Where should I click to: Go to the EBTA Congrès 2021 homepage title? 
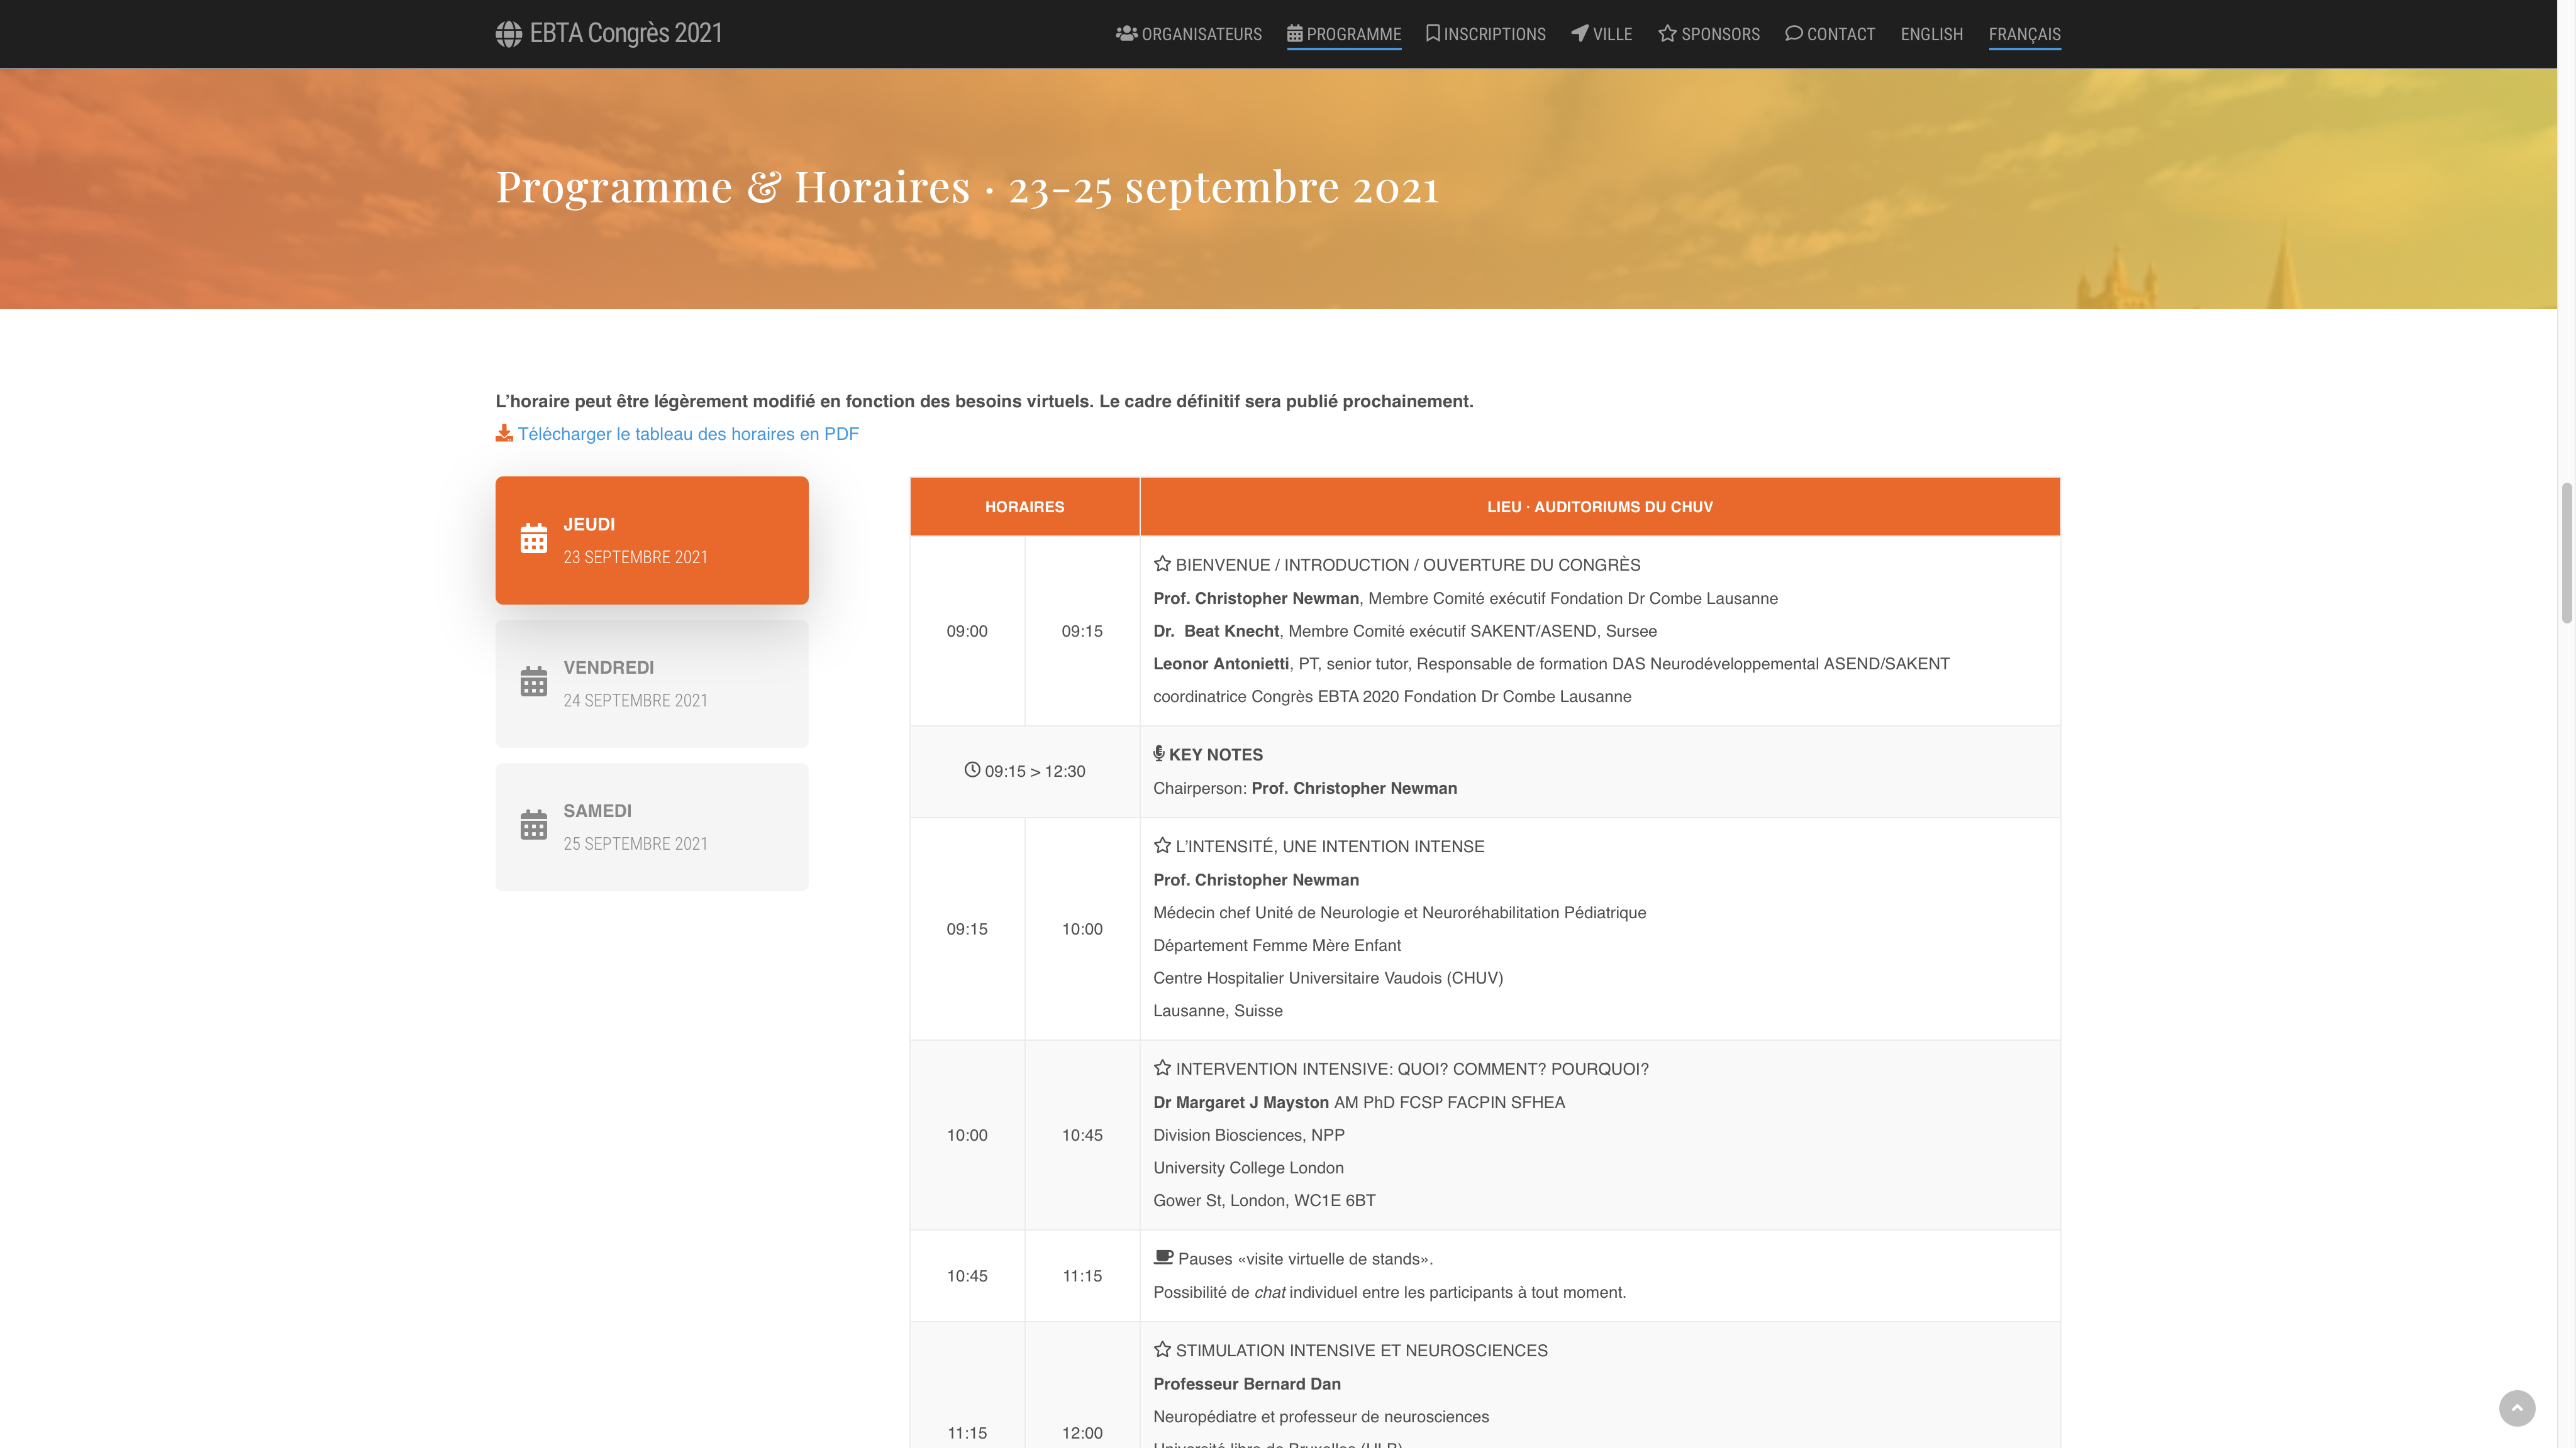coord(625,34)
